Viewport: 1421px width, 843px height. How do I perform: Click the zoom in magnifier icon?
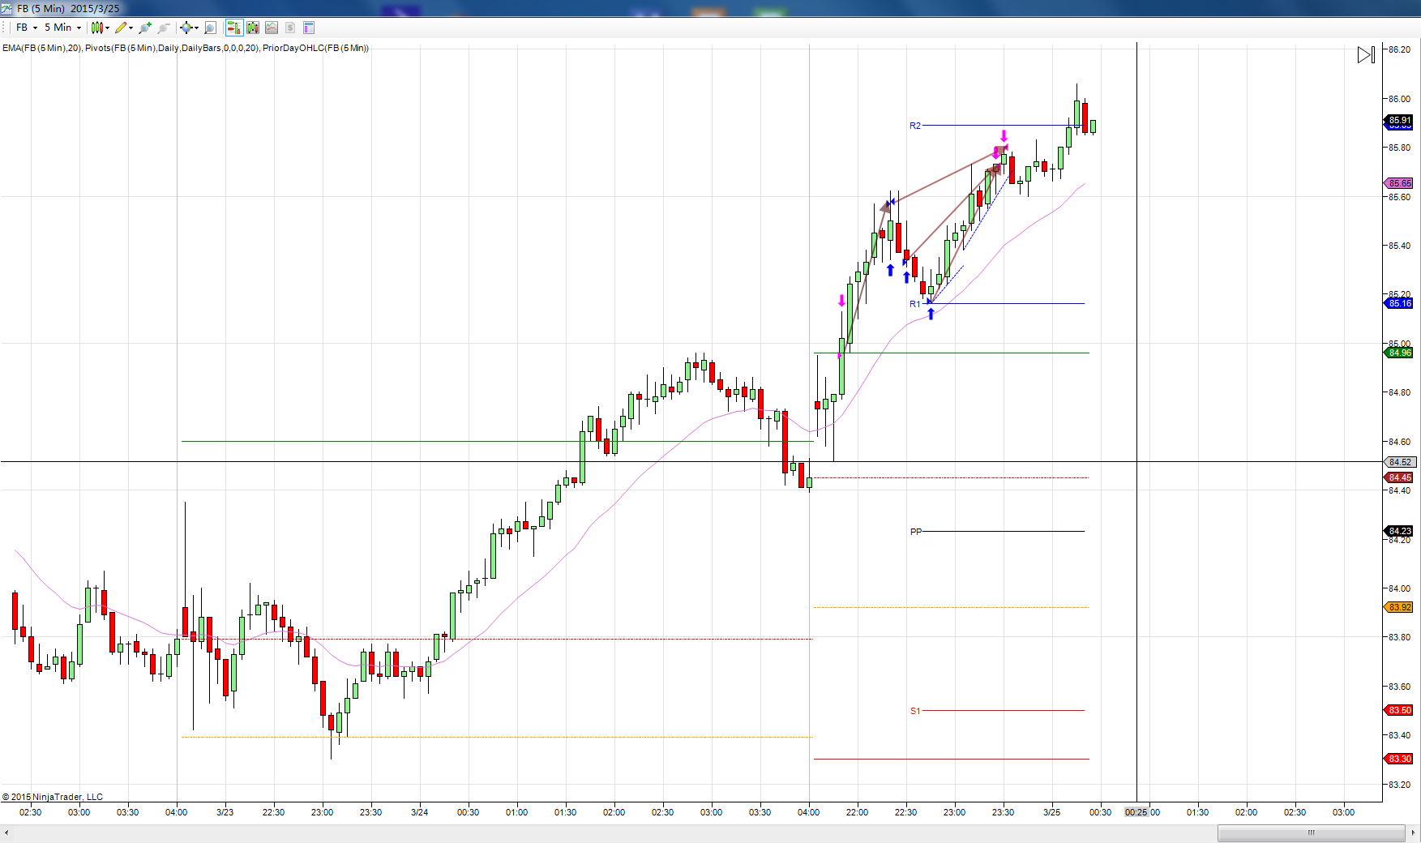(145, 28)
